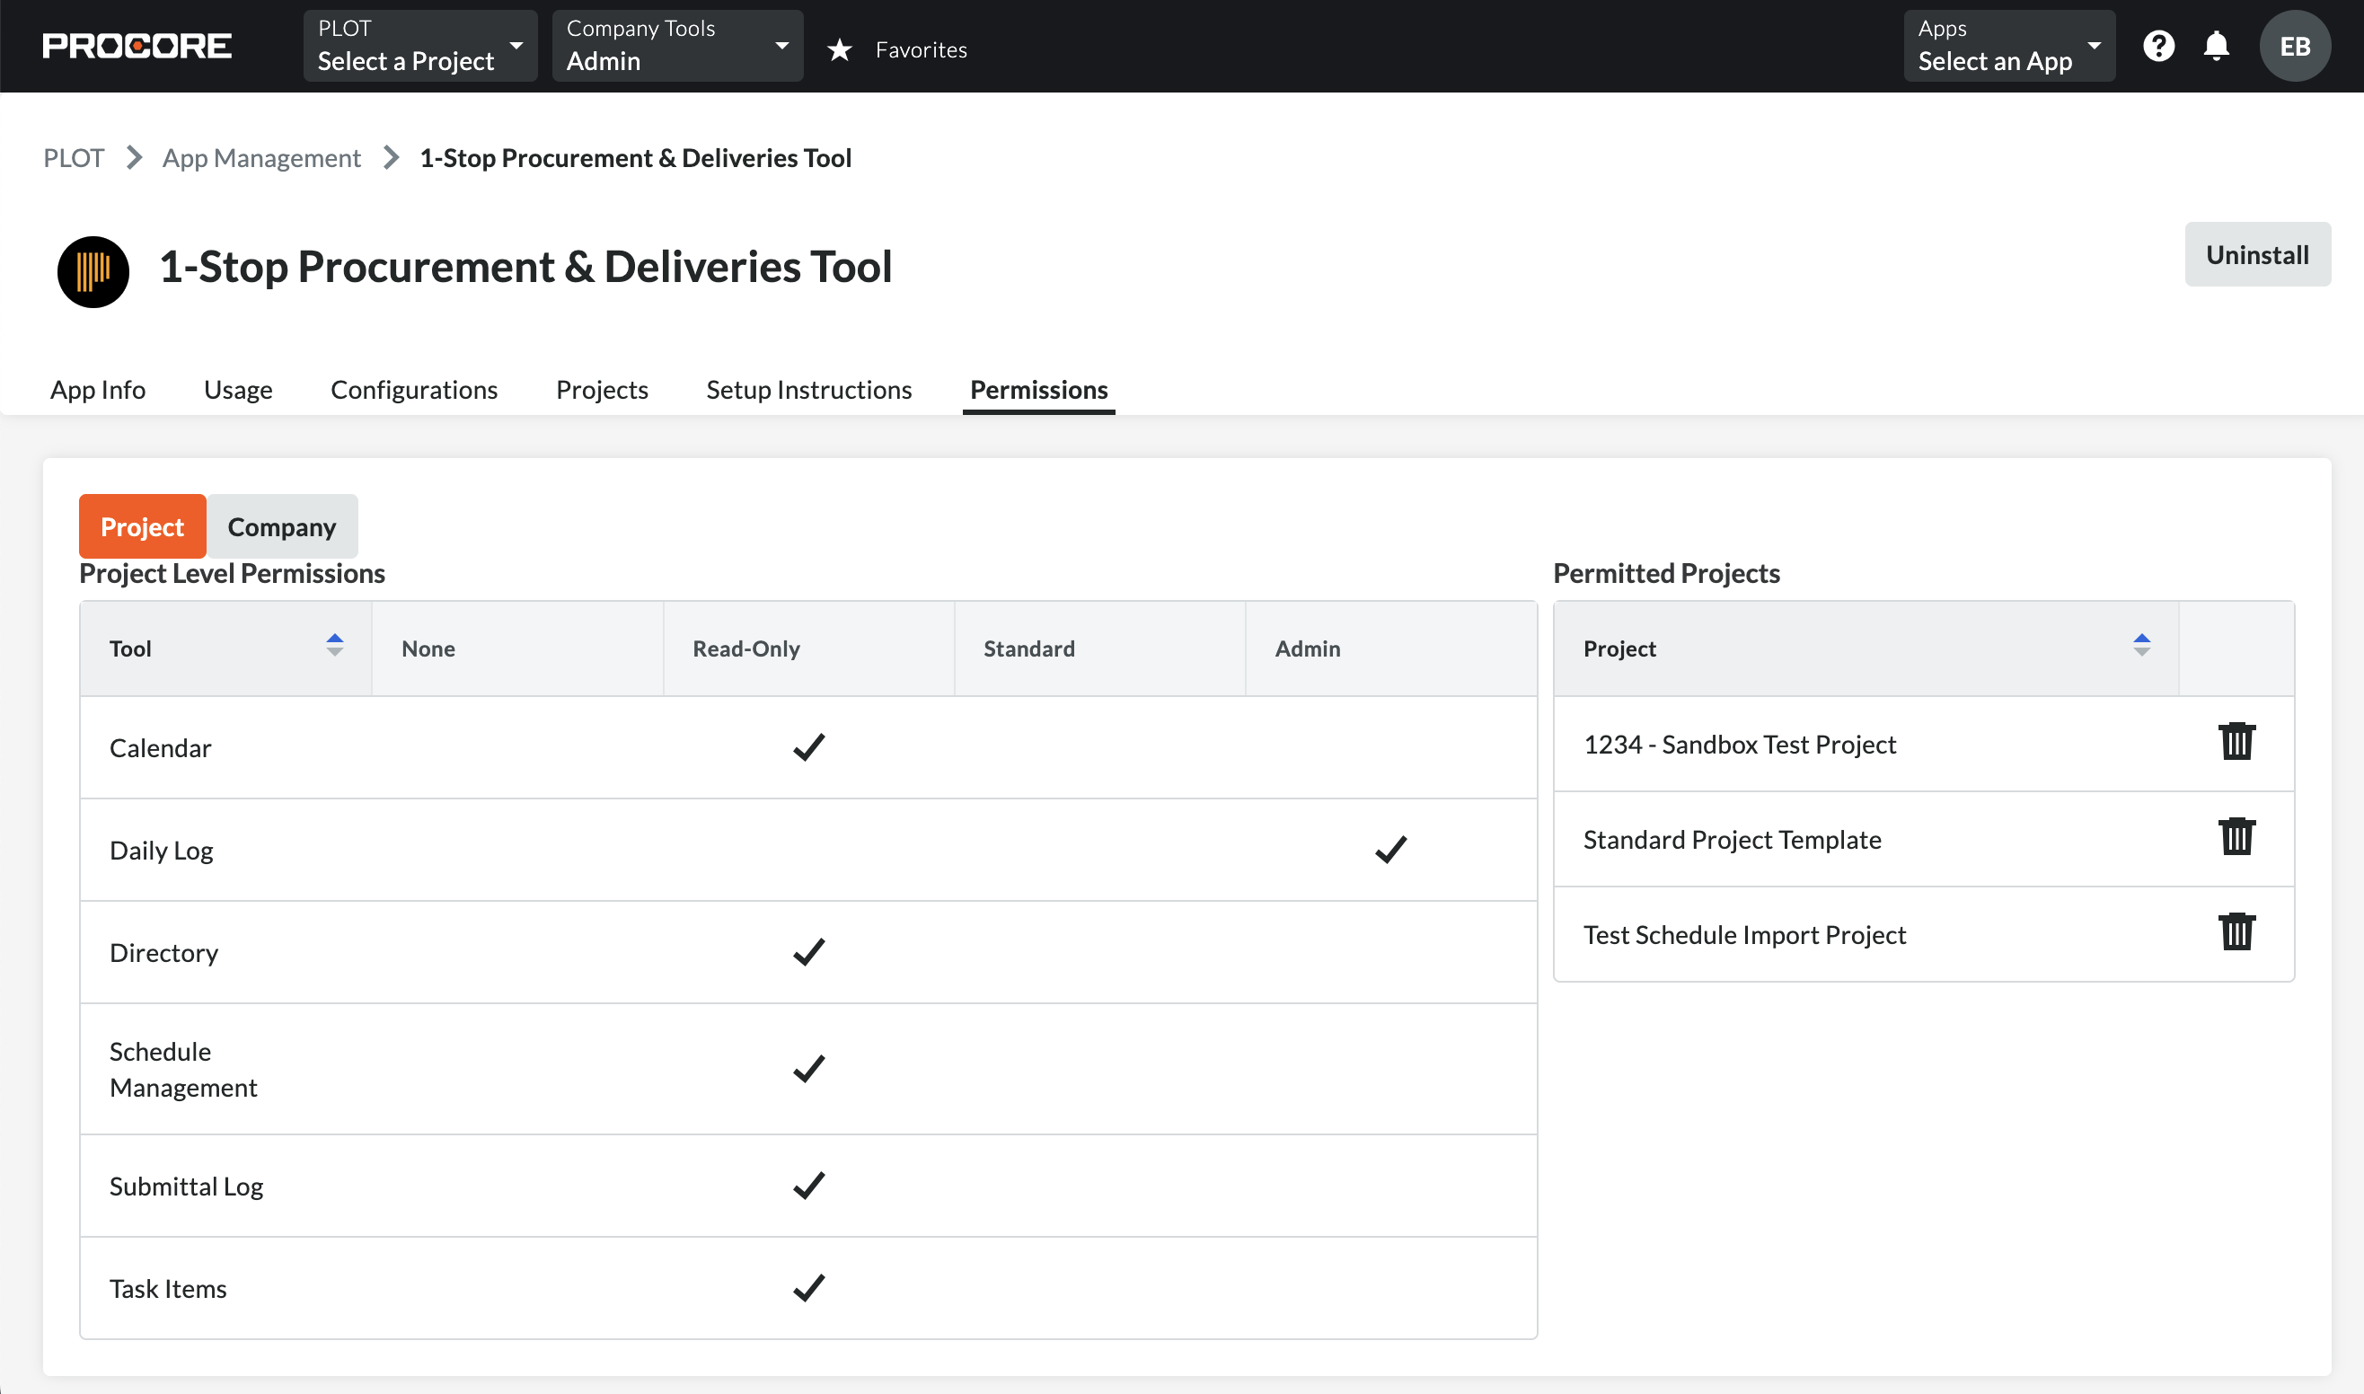
Task: Click the Daily Log Admin checkmark
Action: [x=1390, y=849]
